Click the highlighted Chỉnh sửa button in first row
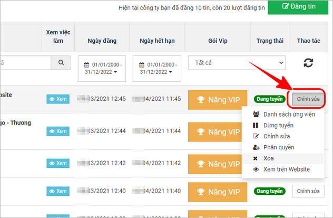The image size is (333, 218). coord(307,98)
